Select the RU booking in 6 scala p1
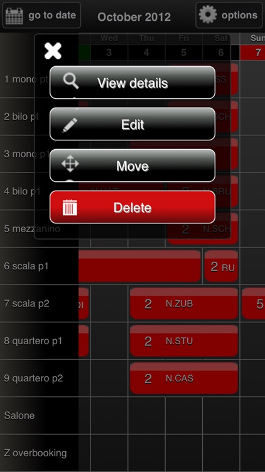265x472 pixels. click(x=222, y=266)
